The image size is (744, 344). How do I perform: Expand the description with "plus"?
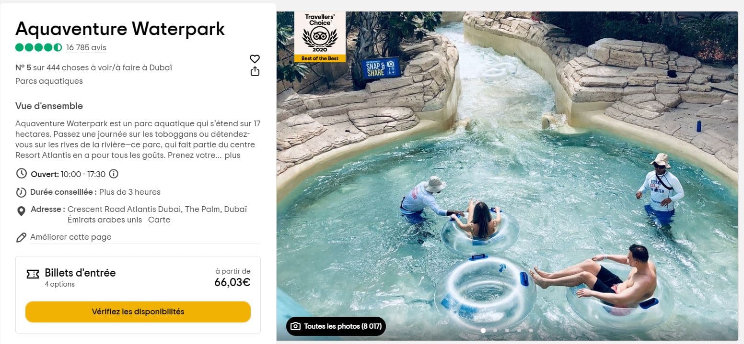[x=232, y=155]
